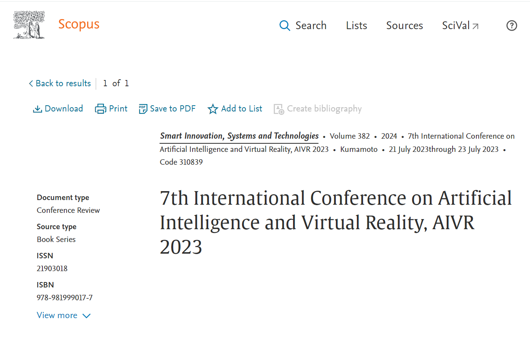Screen dimensions: 530x343
Task: Select the Code 310839 text
Action: tap(181, 162)
